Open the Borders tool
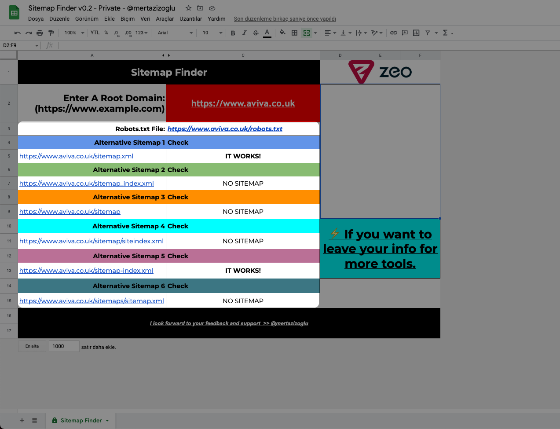 point(294,33)
